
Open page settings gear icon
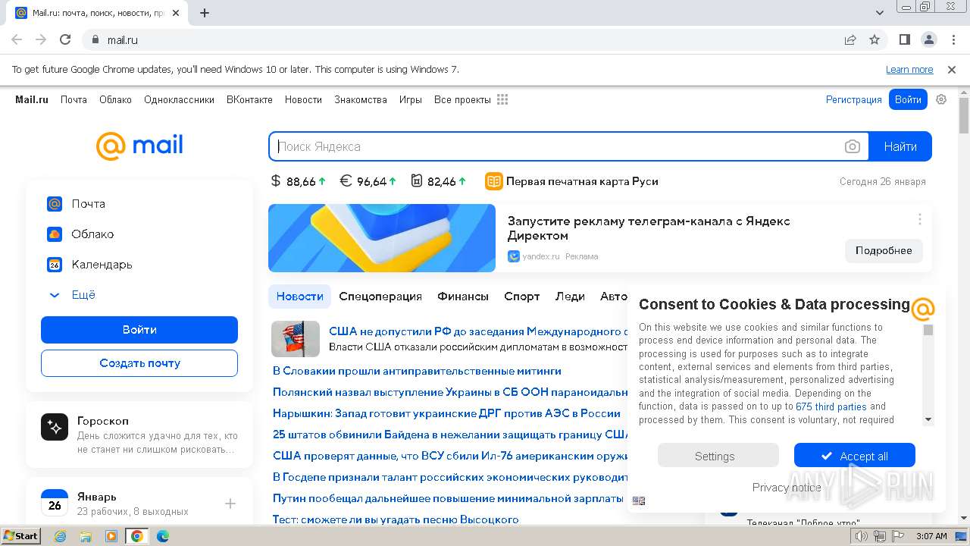click(941, 99)
